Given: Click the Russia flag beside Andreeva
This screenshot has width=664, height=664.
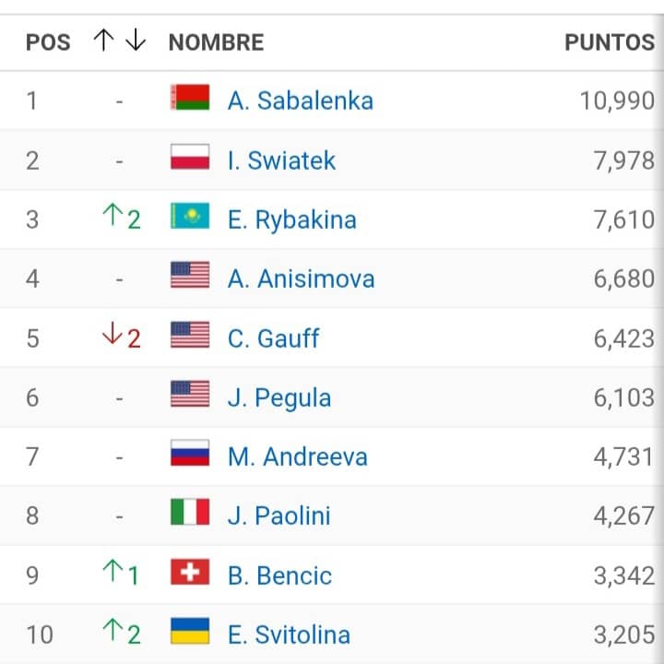Looking at the screenshot, I should click(x=190, y=455).
